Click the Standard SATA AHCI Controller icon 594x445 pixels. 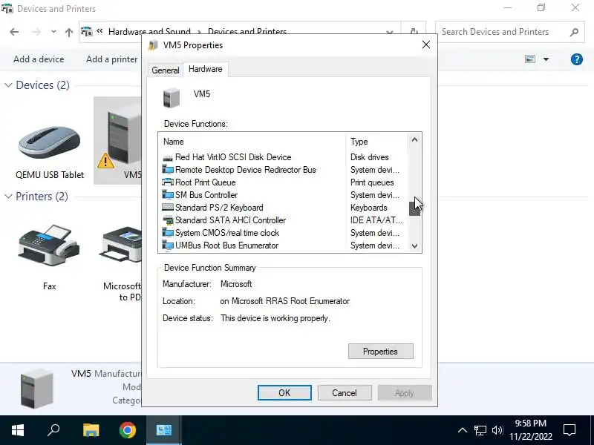coord(168,220)
